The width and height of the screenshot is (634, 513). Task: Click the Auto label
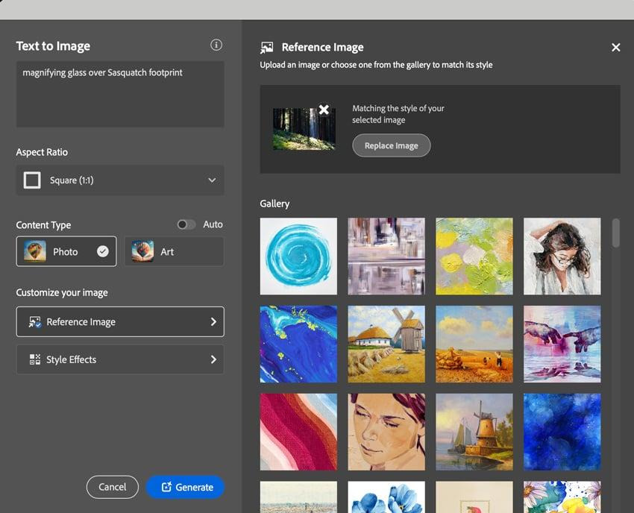tap(213, 224)
